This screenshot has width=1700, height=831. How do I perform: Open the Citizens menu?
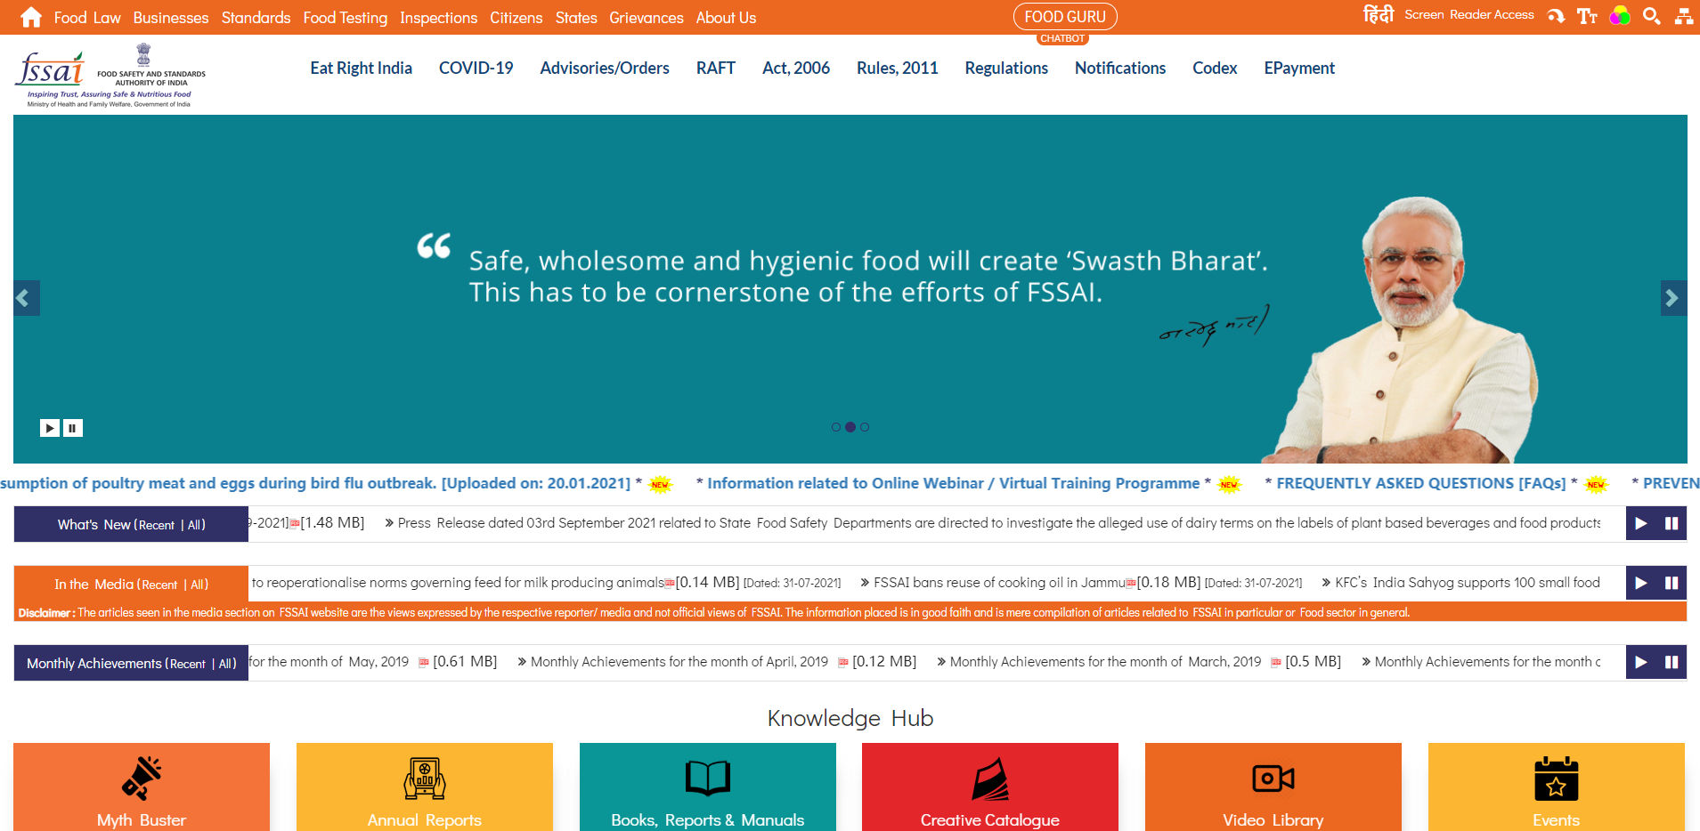517,18
